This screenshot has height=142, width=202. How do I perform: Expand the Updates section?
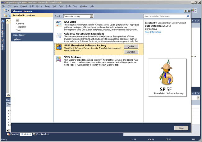point(32,39)
